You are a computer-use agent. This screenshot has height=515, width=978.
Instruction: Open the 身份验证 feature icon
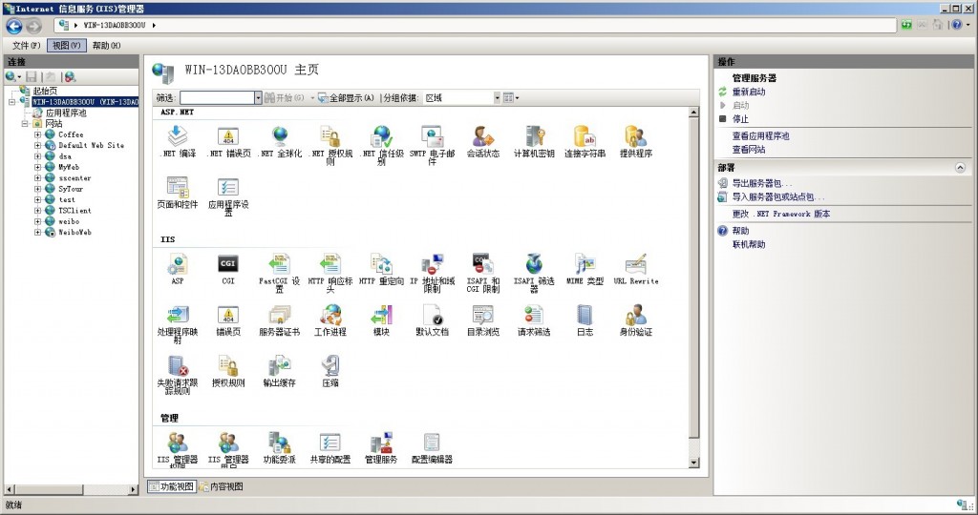point(635,316)
